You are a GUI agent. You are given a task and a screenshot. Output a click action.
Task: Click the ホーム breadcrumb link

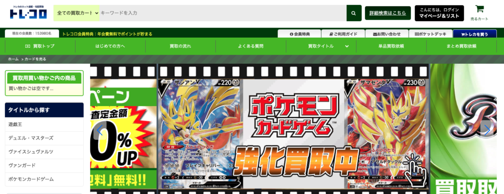pos(13,59)
